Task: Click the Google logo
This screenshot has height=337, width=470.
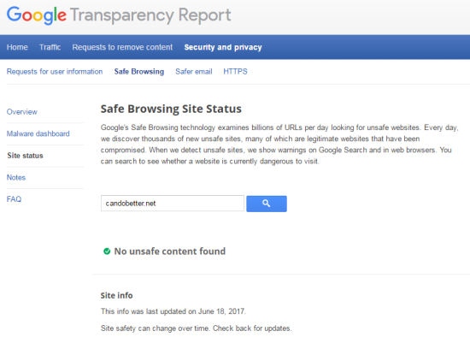Action: [x=37, y=15]
